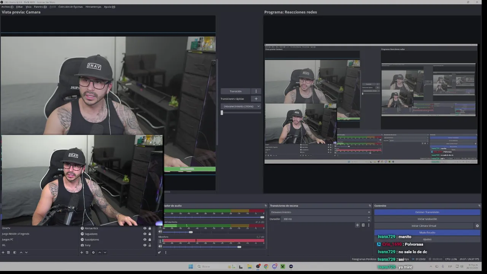Undock the Controles panel
Viewport: 487px width, 274px height.
click(479, 205)
